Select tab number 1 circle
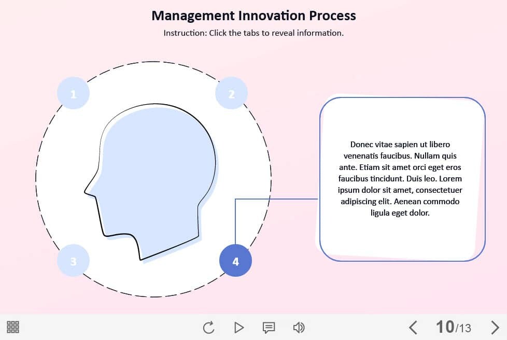The width and height of the screenshot is (507, 340). (x=73, y=94)
